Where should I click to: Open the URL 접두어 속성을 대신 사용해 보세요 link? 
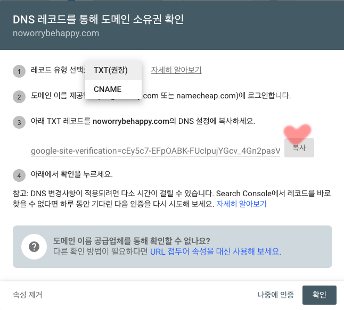tap(216, 252)
